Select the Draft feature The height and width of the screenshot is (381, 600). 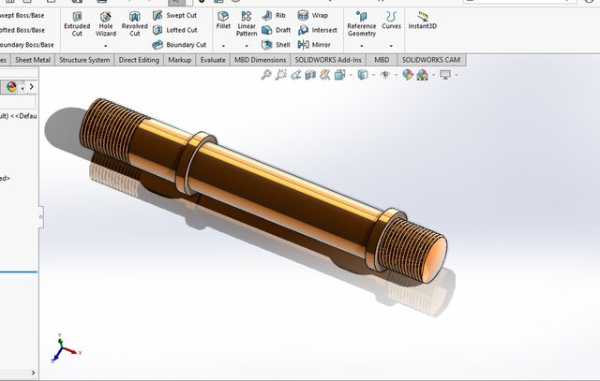pos(276,30)
